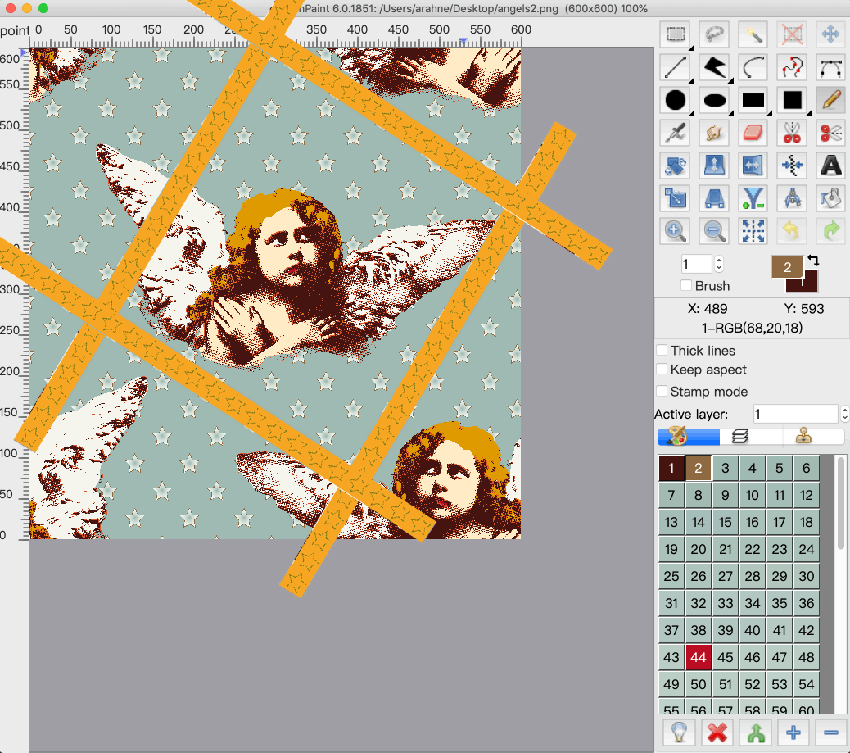Click the line width stepper arrows
This screenshot has width=850, height=753.
719,264
